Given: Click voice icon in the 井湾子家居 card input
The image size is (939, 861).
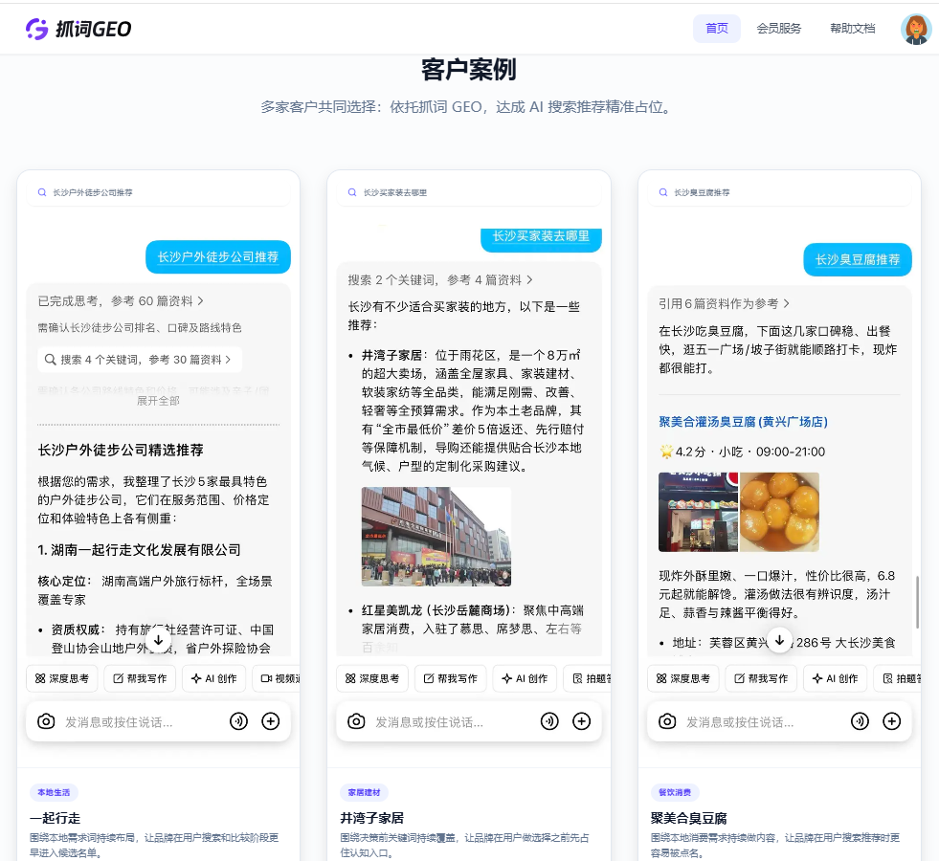Looking at the screenshot, I should click(549, 721).
